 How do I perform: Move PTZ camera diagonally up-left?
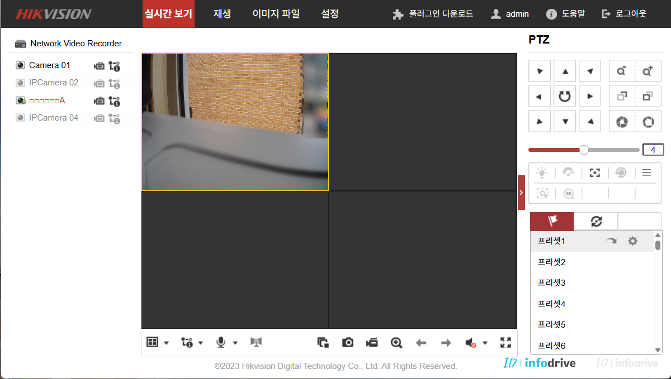tap(539, 71)
